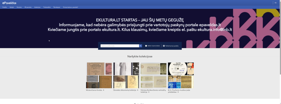Select the Žemėlapiai menu item
Viewport: 281px width, 104px height.
(x=57, y=7)
